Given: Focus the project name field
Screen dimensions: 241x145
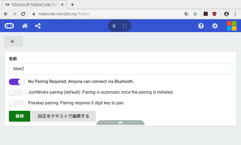Looking at the screenshot, I should click(120, 69).
